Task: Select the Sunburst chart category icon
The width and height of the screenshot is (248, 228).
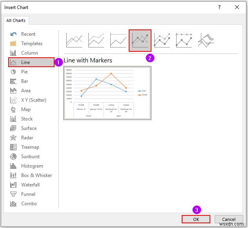Action: pos(13,157)
